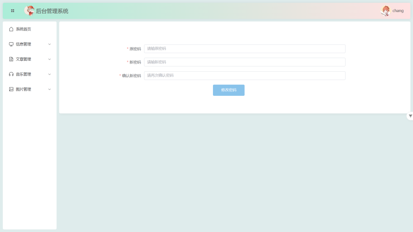
Task: Click the monitor icon for 信息管理
Action: click(x=11, y=44)
